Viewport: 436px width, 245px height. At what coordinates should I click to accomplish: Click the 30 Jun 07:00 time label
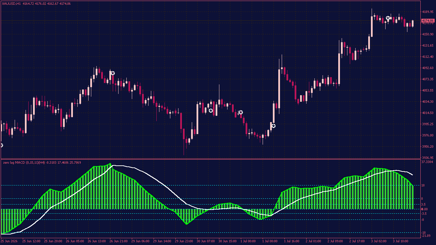pos(205,241)
